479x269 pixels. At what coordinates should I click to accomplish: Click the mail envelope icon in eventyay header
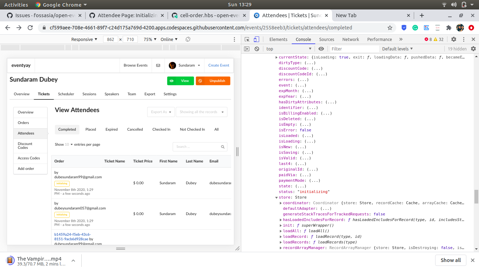pyautogui.click(x=158, y=65)
